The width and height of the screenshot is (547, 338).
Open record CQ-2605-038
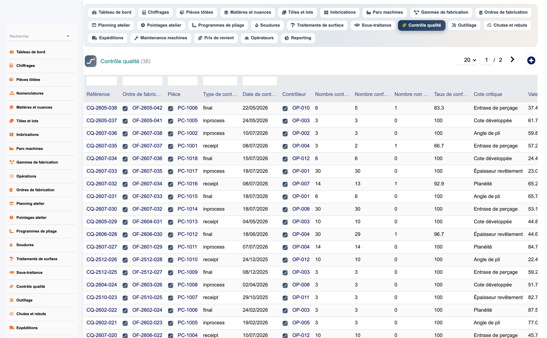(102, 108)
